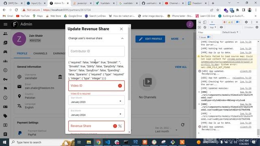Viewport: 260px width, 146px height.
Task: Click the EDIT PROFILE button
Action: 150,39
